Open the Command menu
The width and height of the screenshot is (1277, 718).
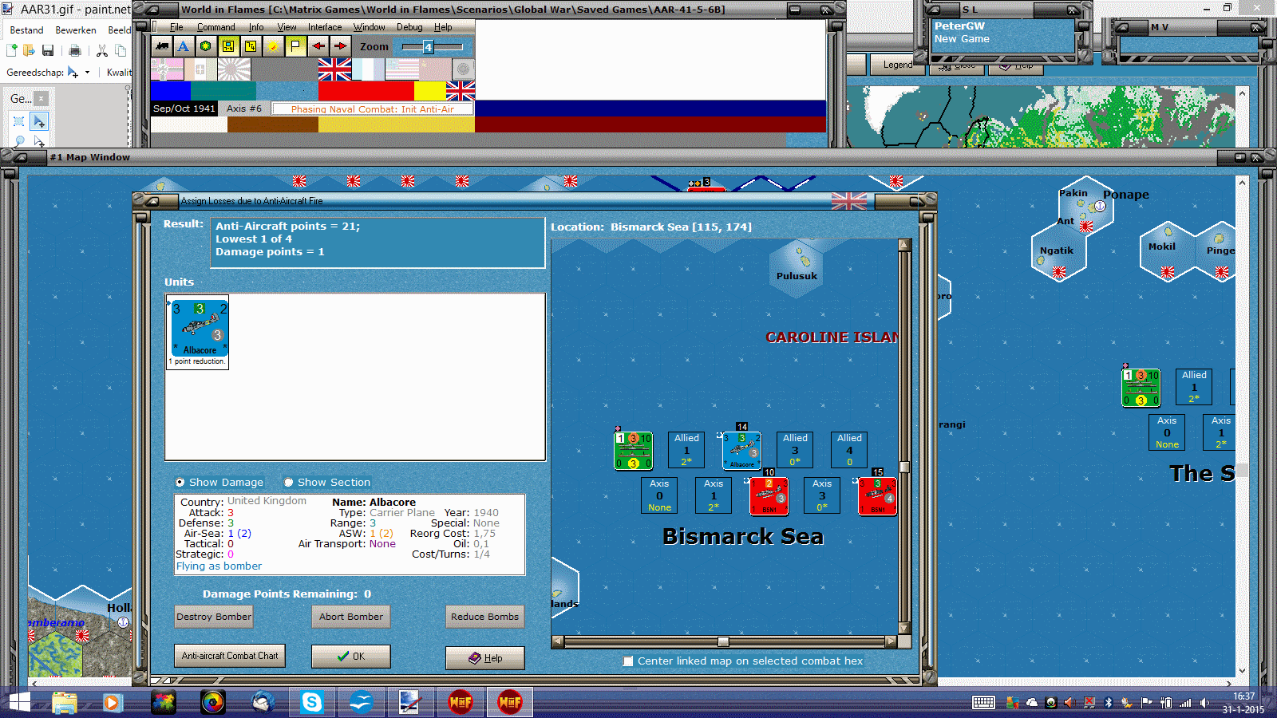(216, 27)
